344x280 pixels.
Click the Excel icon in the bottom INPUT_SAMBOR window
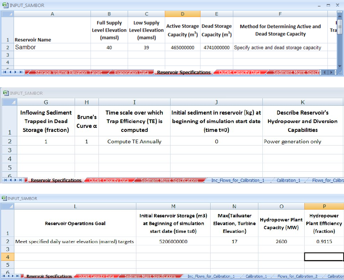[4, 199]
